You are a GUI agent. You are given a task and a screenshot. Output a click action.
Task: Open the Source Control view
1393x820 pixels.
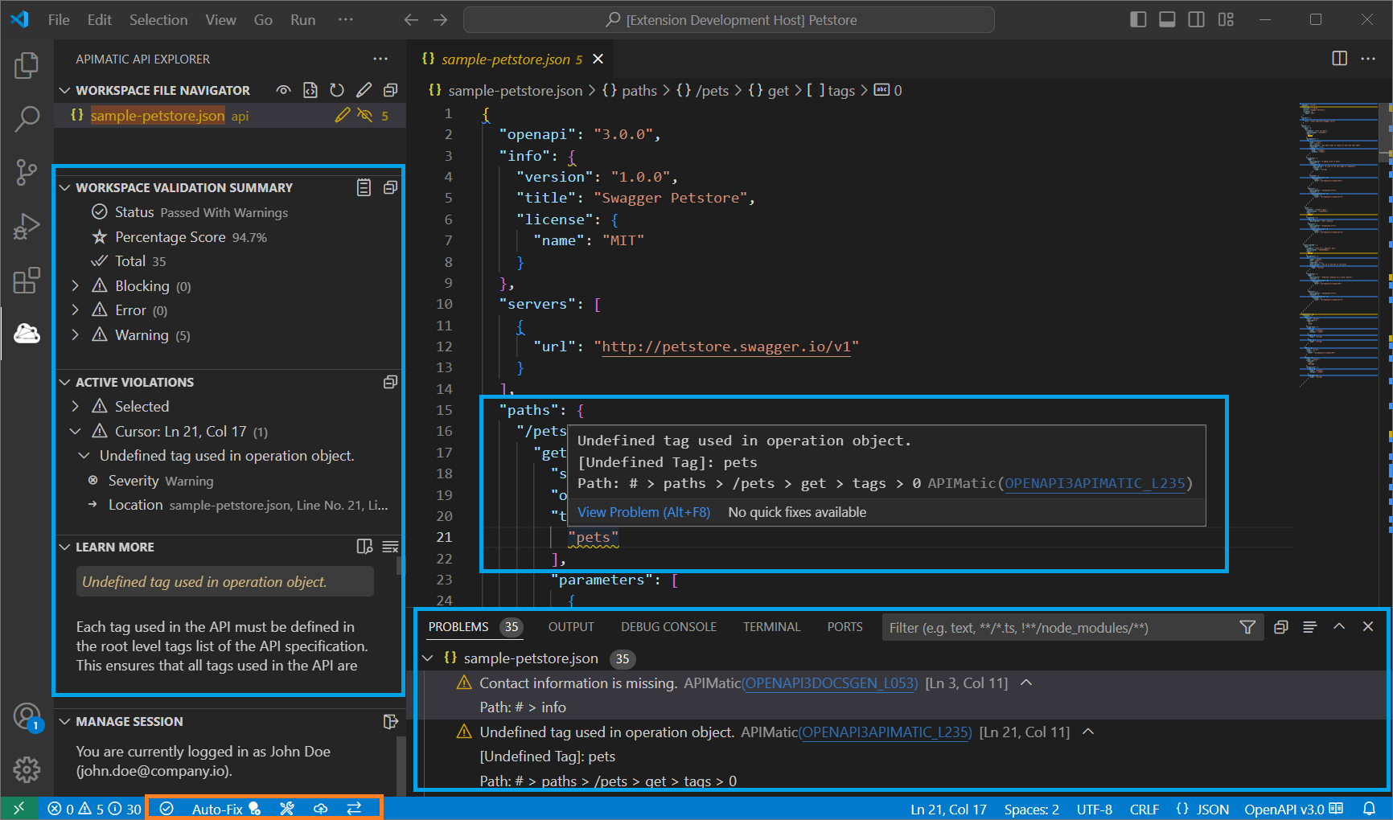click(27, 173)
